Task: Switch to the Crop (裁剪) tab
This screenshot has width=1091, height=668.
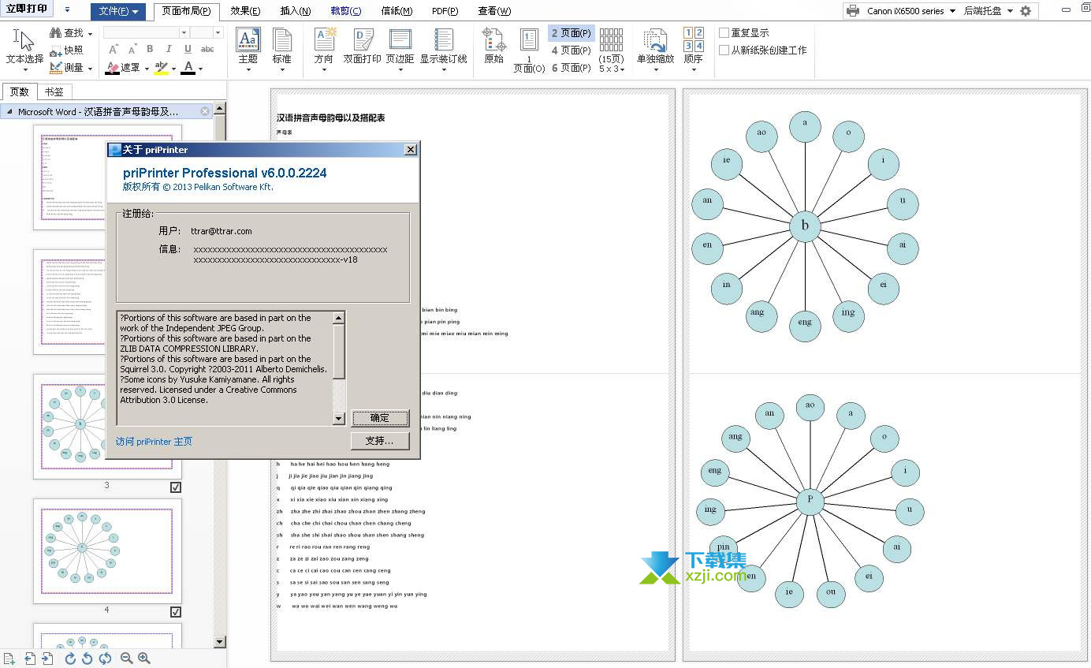Action: (345, 11)
